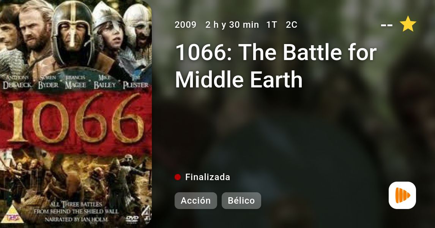Open the orange play logo icon
This screenshot has width=435, height=228.
(x=402, y=195)
